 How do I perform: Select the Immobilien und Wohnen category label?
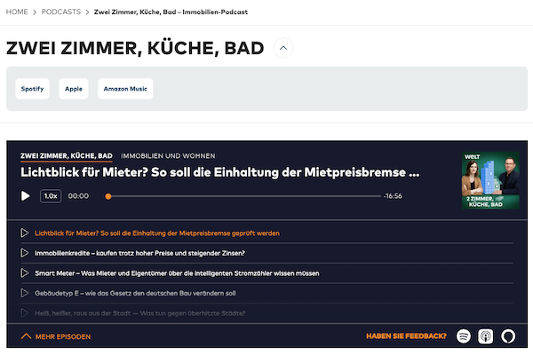pyautogui.click(x=168, y=155)
